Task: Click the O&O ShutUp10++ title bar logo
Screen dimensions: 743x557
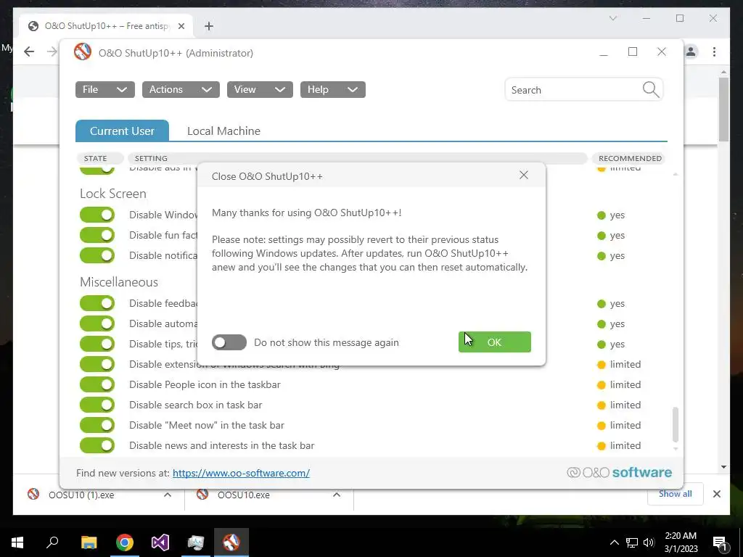Action: pos(83,51)
